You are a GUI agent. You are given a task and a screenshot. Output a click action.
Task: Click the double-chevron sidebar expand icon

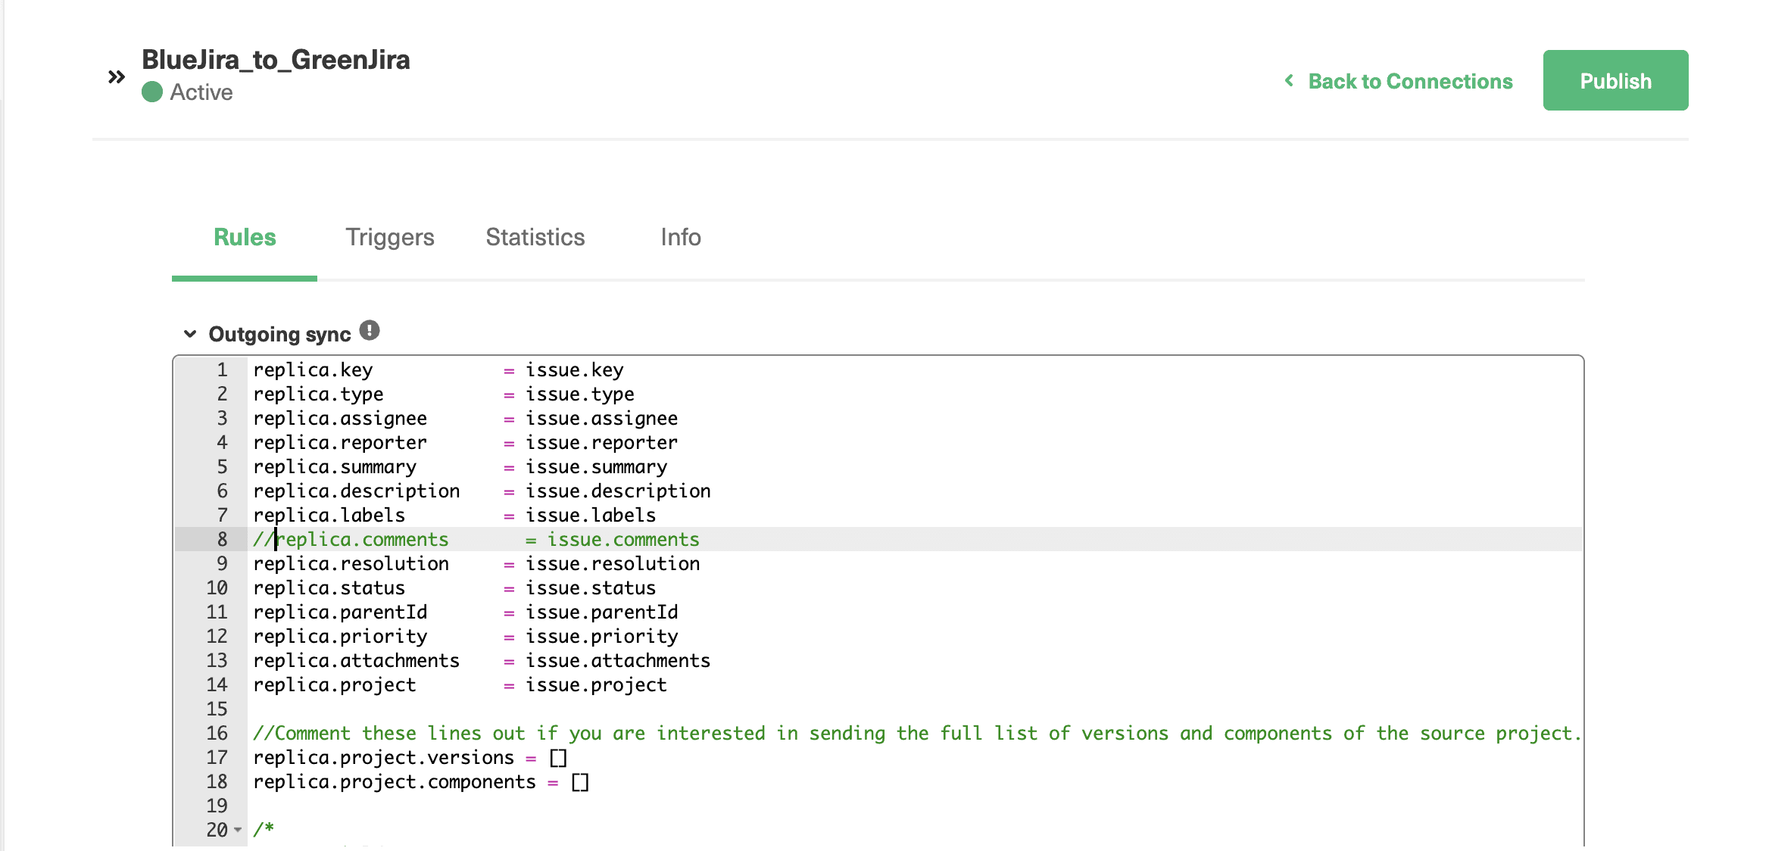tap(115, 76)
